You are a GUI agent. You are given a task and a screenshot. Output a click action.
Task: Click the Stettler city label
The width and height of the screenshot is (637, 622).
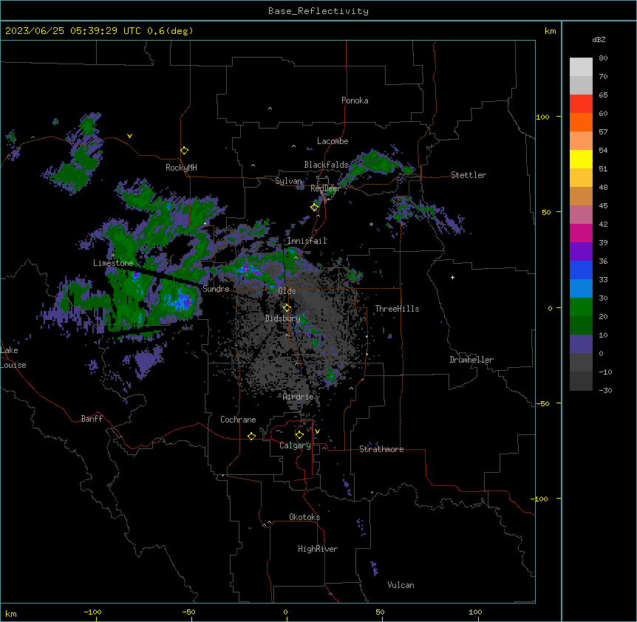click(469, 175)
